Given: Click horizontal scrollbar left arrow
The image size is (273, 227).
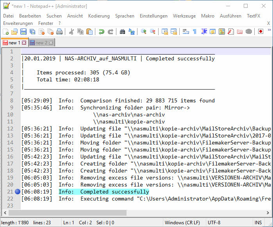Looking at the screenshot, I should tap(5, 213).
